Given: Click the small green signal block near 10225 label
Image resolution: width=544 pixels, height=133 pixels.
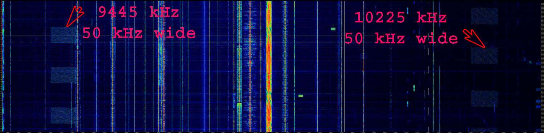Looking at the screenshot, I should click(x=333, y=29).
